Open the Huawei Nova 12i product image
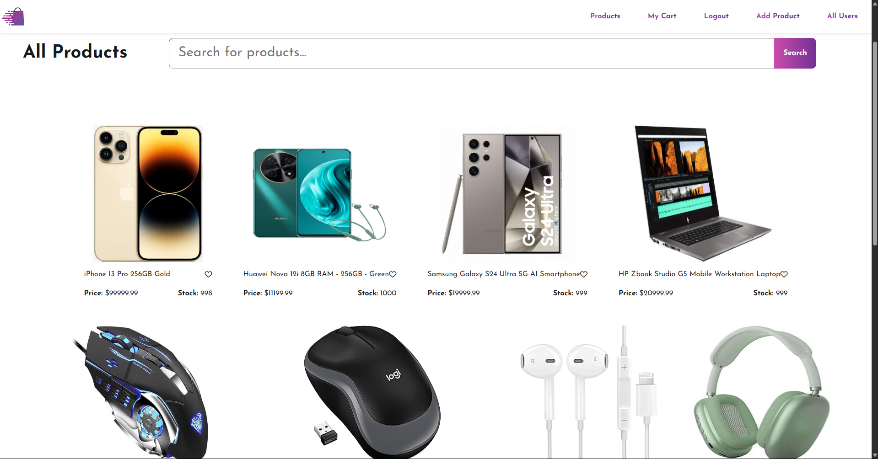The image size is (878, 459). tap(320, 193)
